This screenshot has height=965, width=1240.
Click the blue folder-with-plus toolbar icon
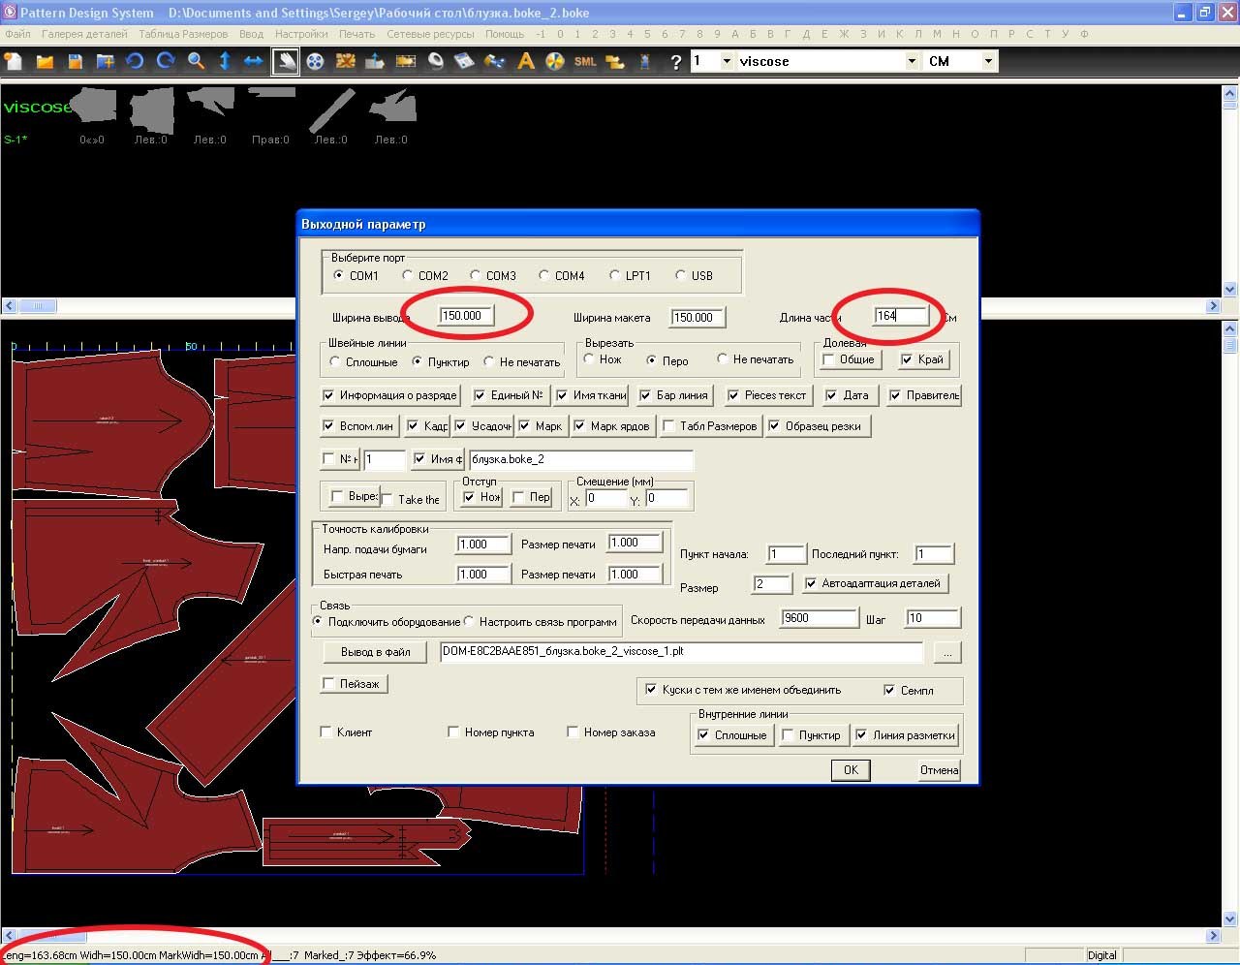click(x=105, y=61)
